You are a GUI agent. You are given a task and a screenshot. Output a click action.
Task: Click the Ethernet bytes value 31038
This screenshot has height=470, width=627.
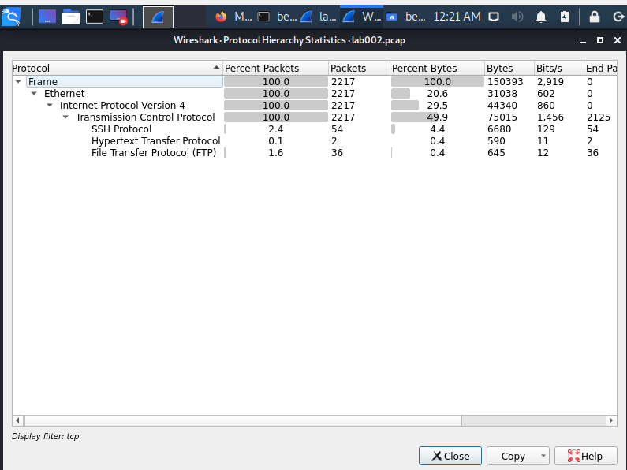[502, 94]
